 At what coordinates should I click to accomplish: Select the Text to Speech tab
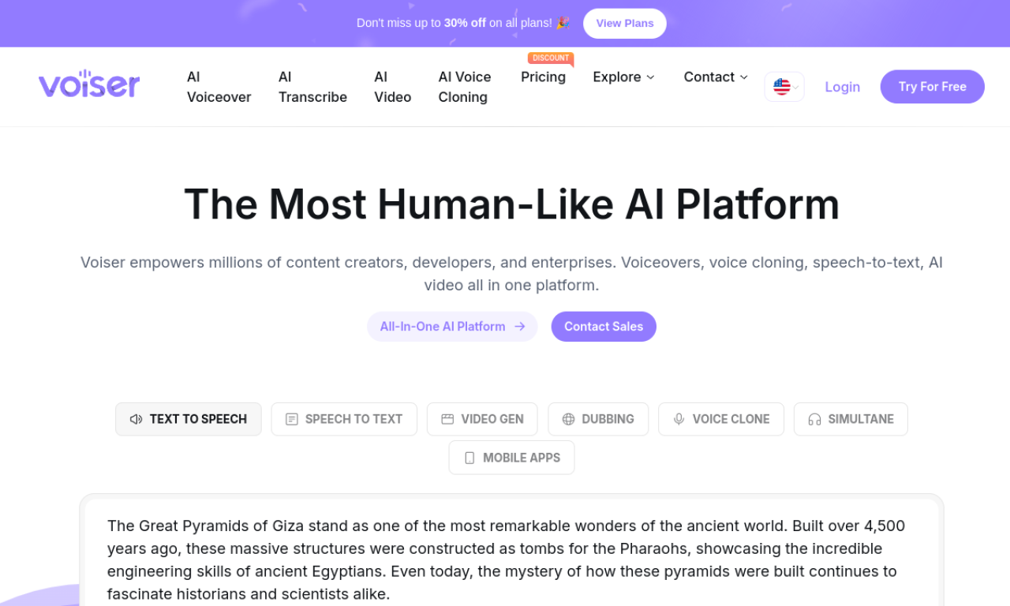coord(189,419)
